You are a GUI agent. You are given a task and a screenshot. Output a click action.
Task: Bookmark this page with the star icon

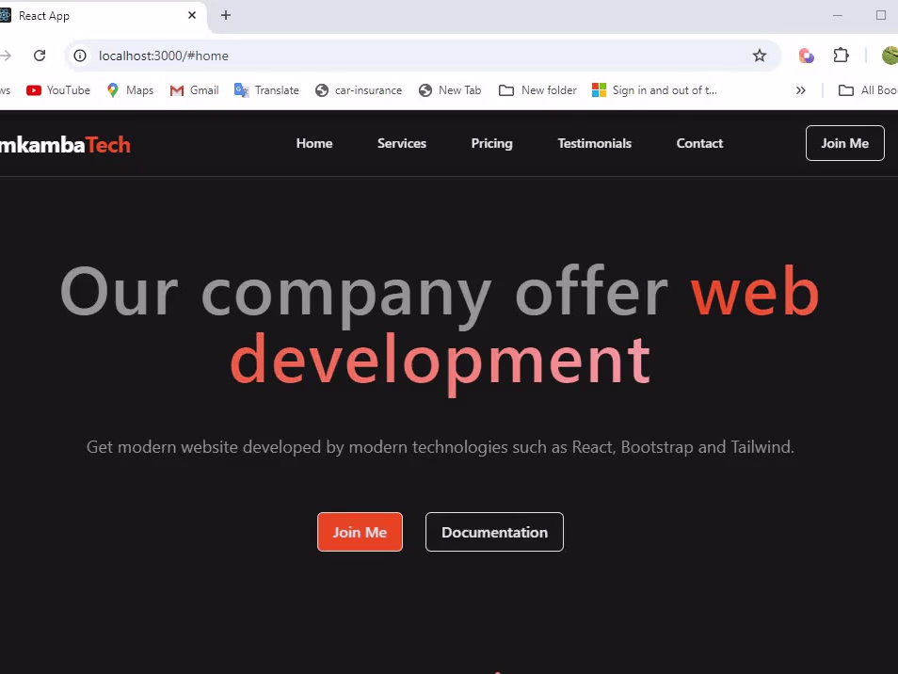tap(759, 56)
